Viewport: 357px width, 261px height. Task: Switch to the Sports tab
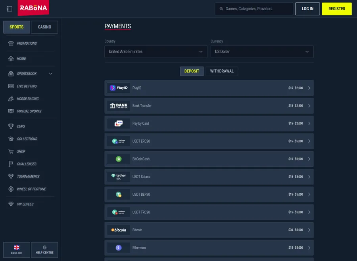pyautogui.click(x=17, y=27)
